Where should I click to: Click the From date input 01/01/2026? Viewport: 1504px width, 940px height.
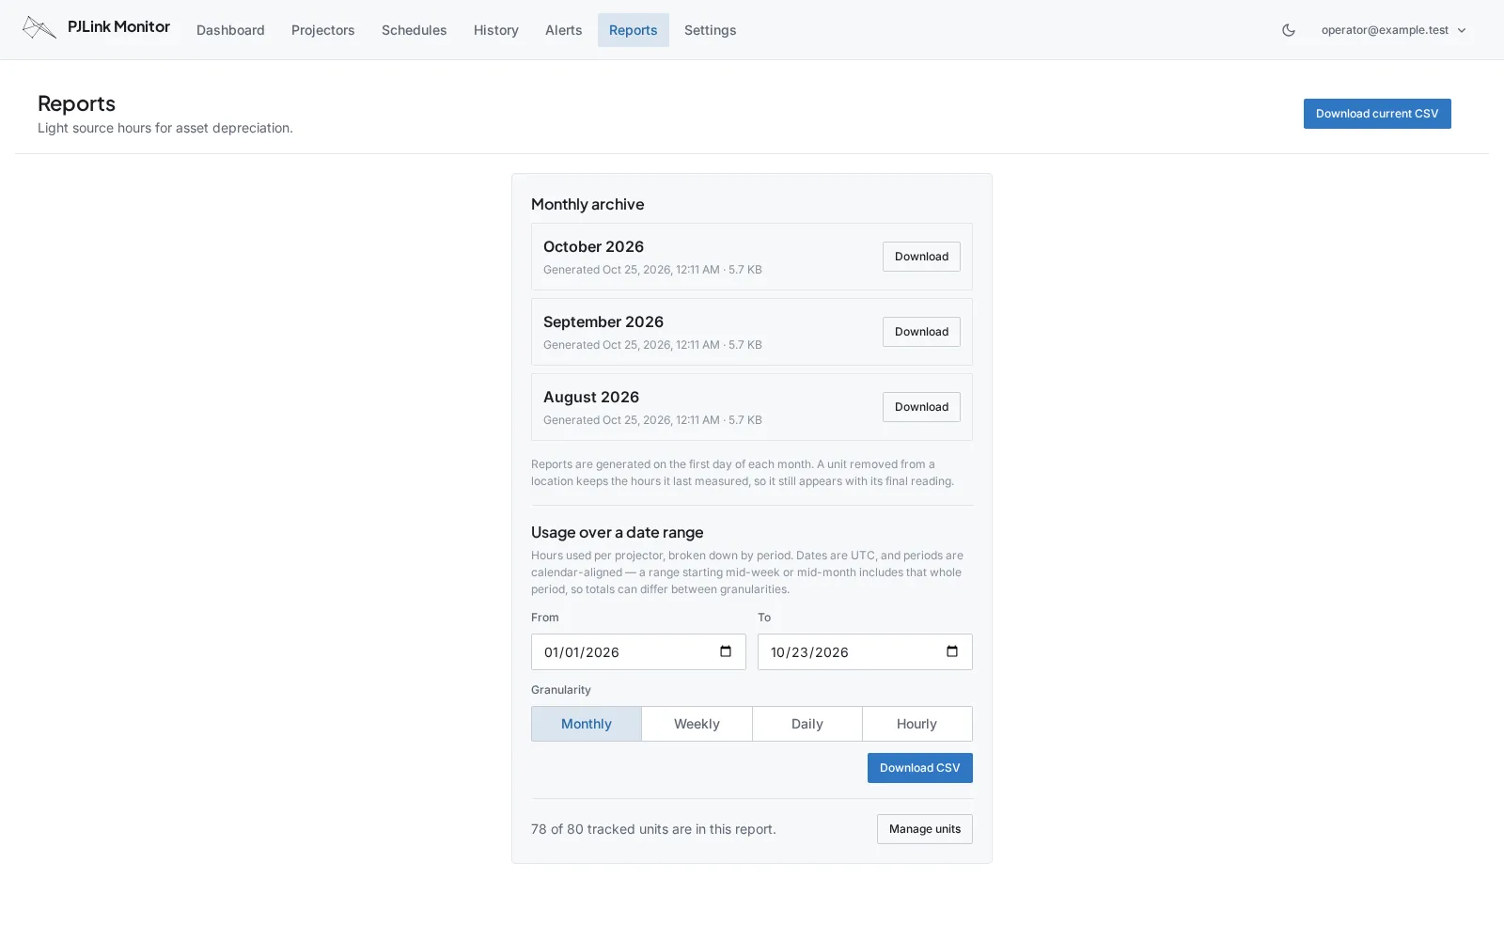(638, 651)
